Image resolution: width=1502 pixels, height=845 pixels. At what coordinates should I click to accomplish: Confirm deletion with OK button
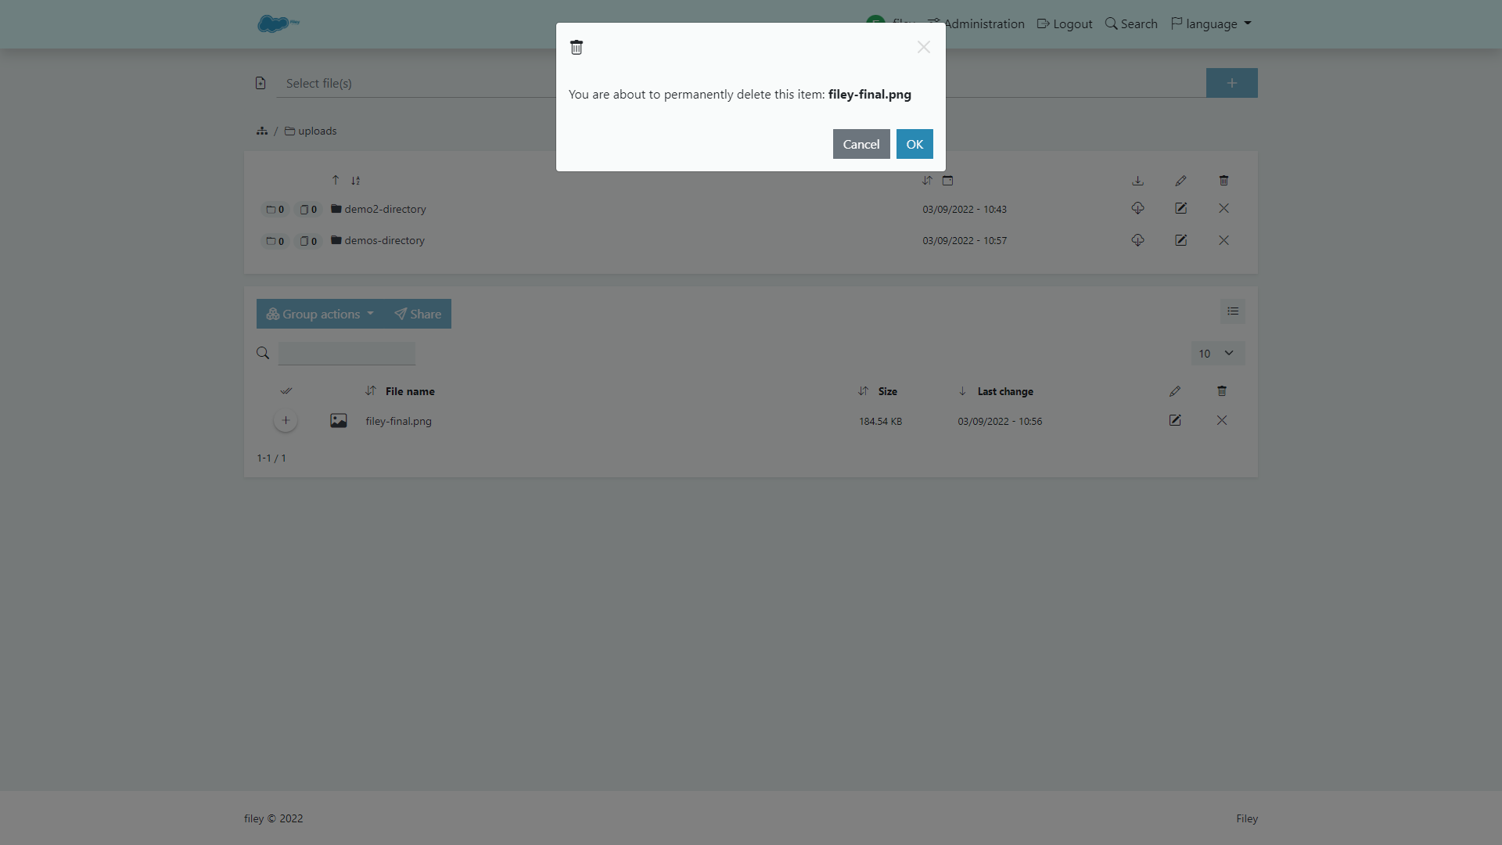914,144
